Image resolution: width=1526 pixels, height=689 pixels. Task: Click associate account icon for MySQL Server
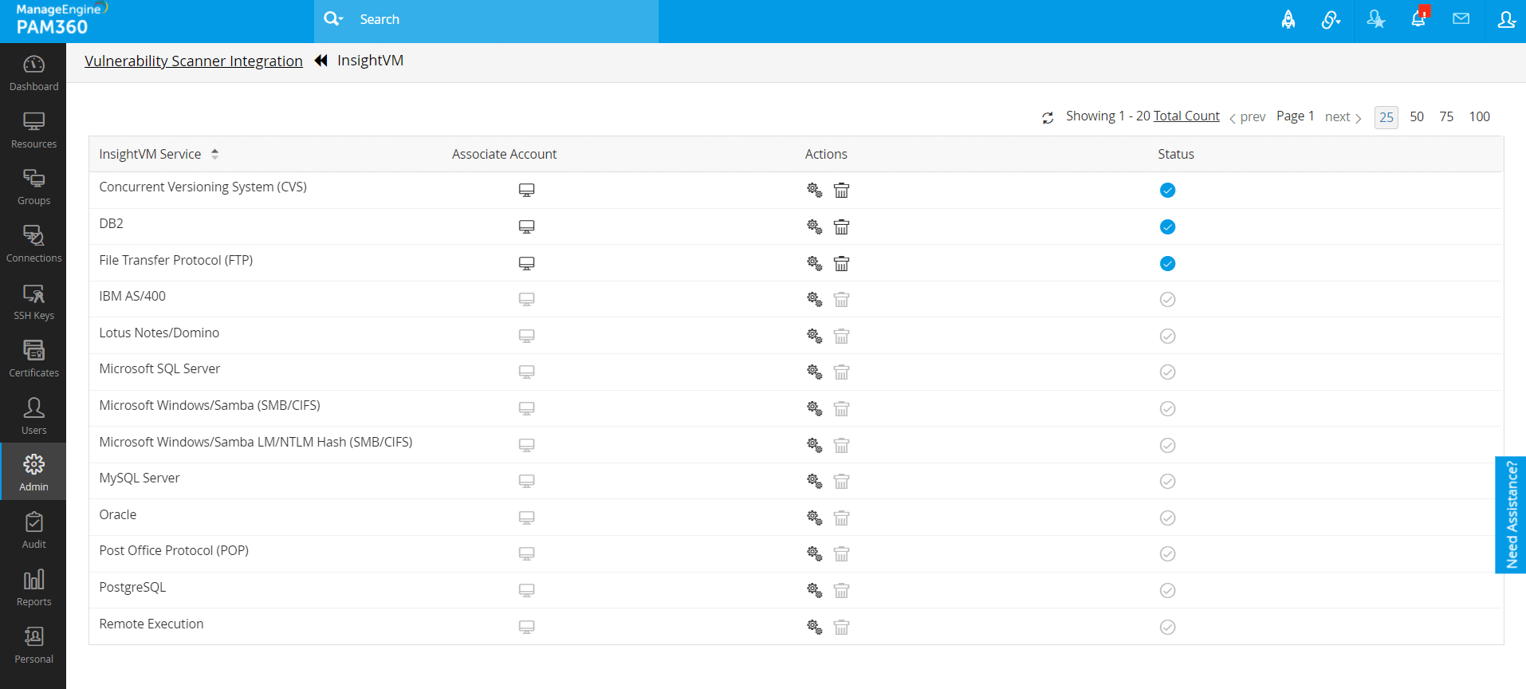coord(526,481)
